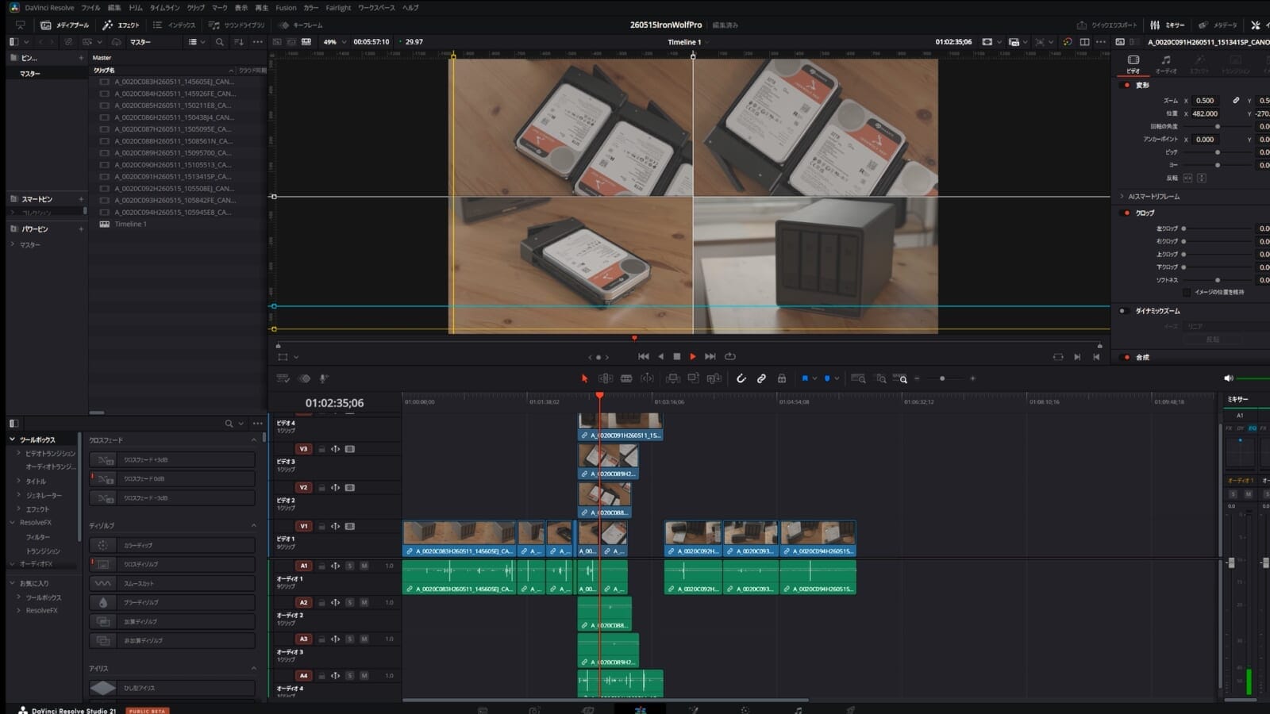Toggle clip linking chain icon
Image resolution: width=1270 pixels, height=714 pixels.
click(761, 378)
